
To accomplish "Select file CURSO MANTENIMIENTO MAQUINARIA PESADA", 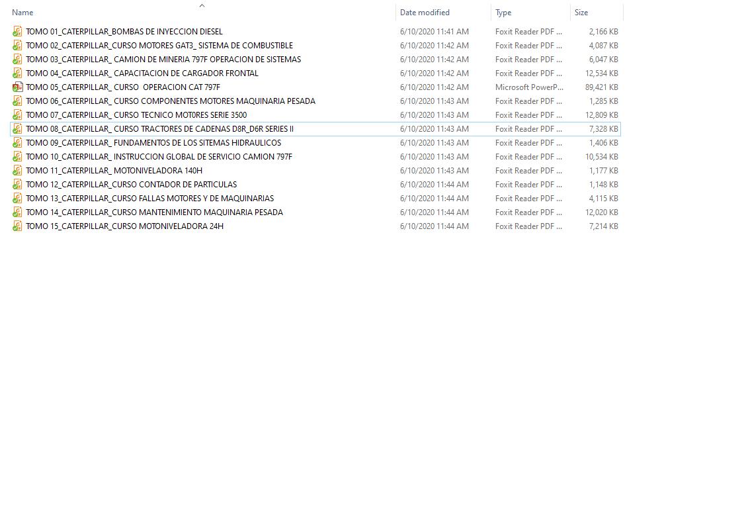I will point(154,212).
